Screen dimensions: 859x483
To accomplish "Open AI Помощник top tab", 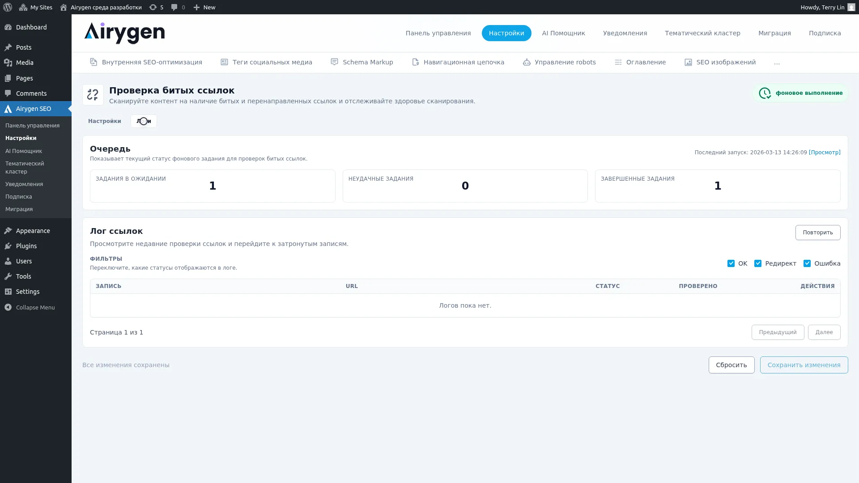I will point(563,33).
